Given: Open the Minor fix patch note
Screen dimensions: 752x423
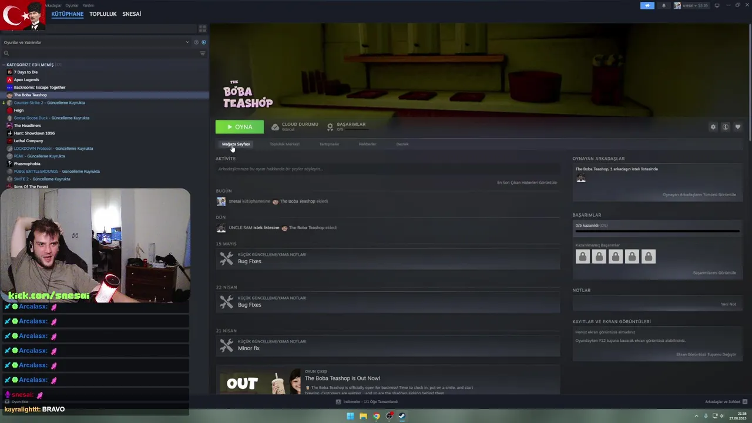Looking at the screenshot, I should 388,345.
